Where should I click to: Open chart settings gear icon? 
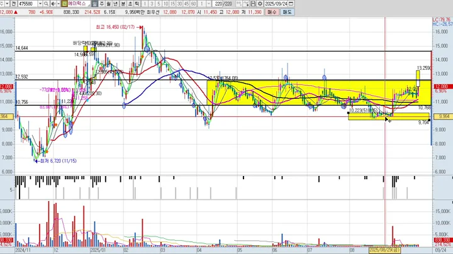click(260, 4)
